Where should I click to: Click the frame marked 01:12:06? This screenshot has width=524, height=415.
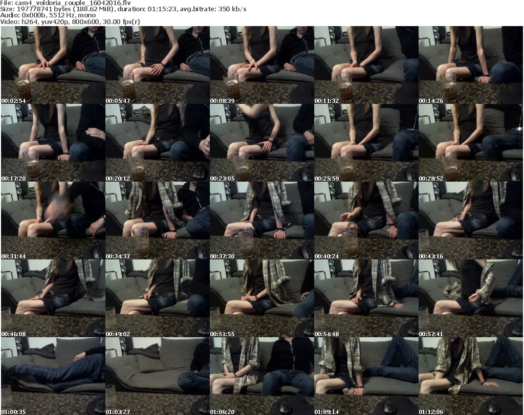[471, 376]
